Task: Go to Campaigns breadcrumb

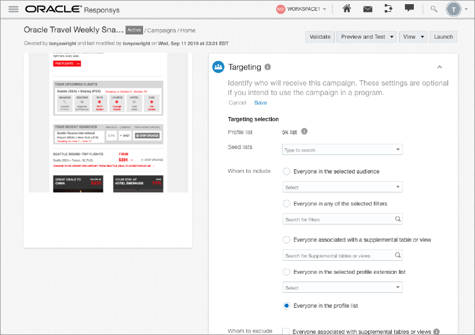Action: [161, 30]
